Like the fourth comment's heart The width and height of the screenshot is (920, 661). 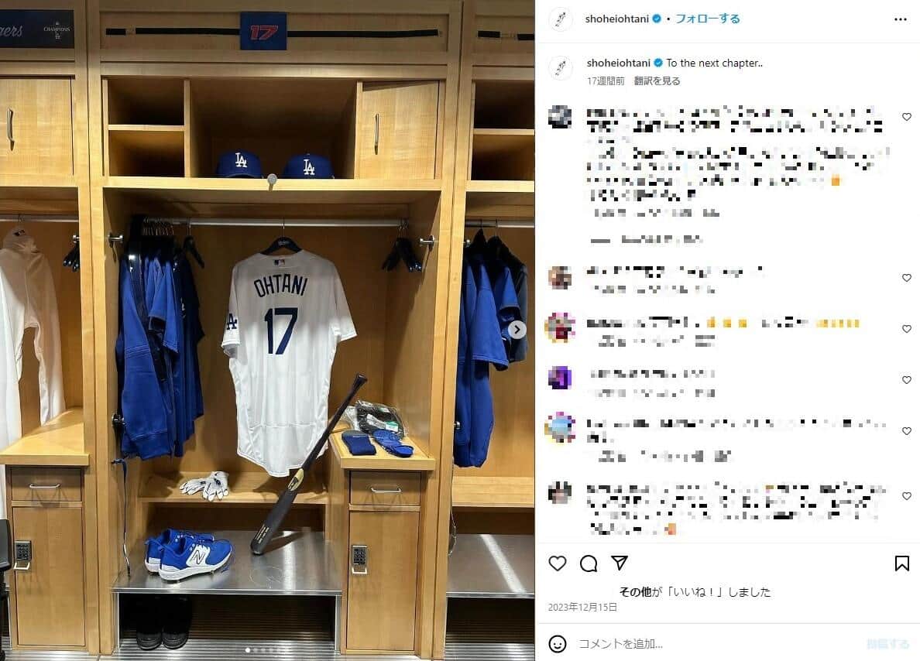907,379
